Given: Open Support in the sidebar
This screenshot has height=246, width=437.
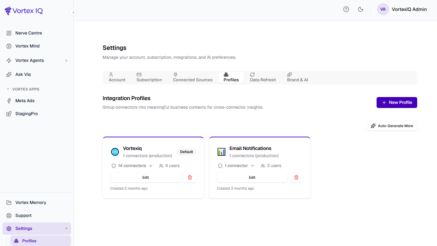Looking at the screenshot, I should click(37, 216).
